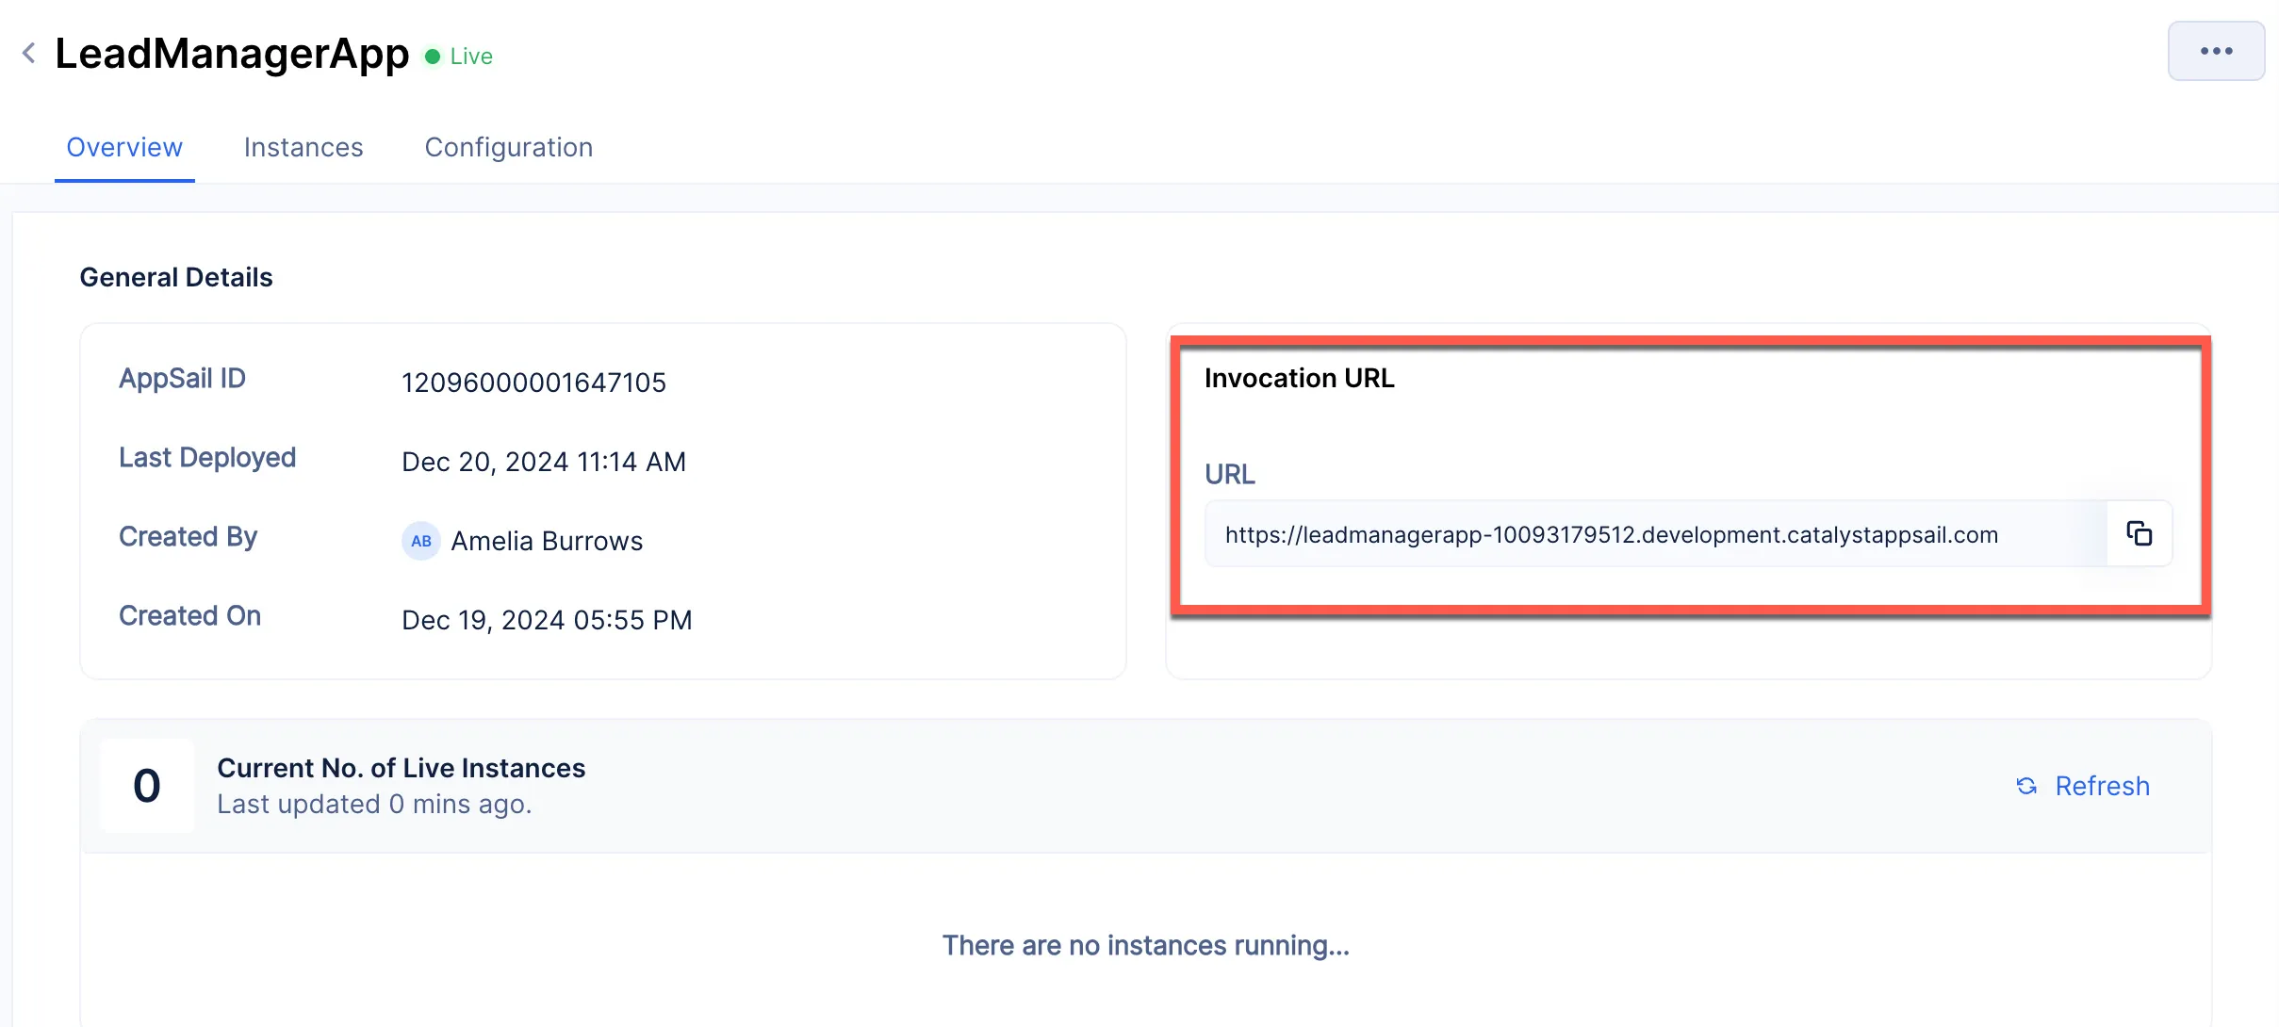This screenshot has height=1027, width=2279.
Task: Click the back arrow beside LeadManagerApp
Action: point(29,53)
